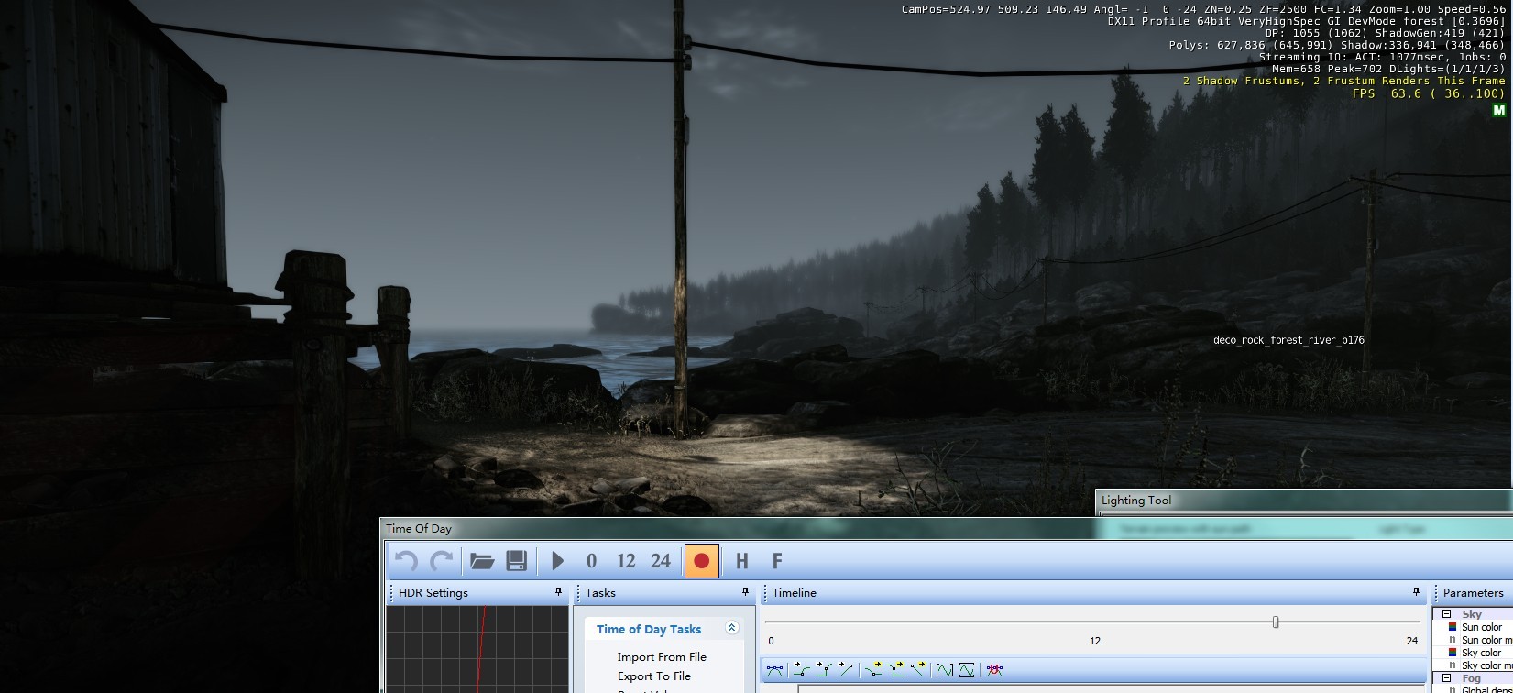Click the H button in the toolbar
The height and width of the screenshot is (693, 1513).
[x=741, y=561]
